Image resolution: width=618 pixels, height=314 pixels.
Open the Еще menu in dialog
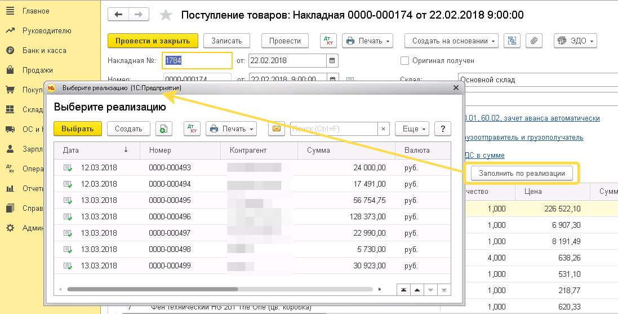click(x=412, y=129)
